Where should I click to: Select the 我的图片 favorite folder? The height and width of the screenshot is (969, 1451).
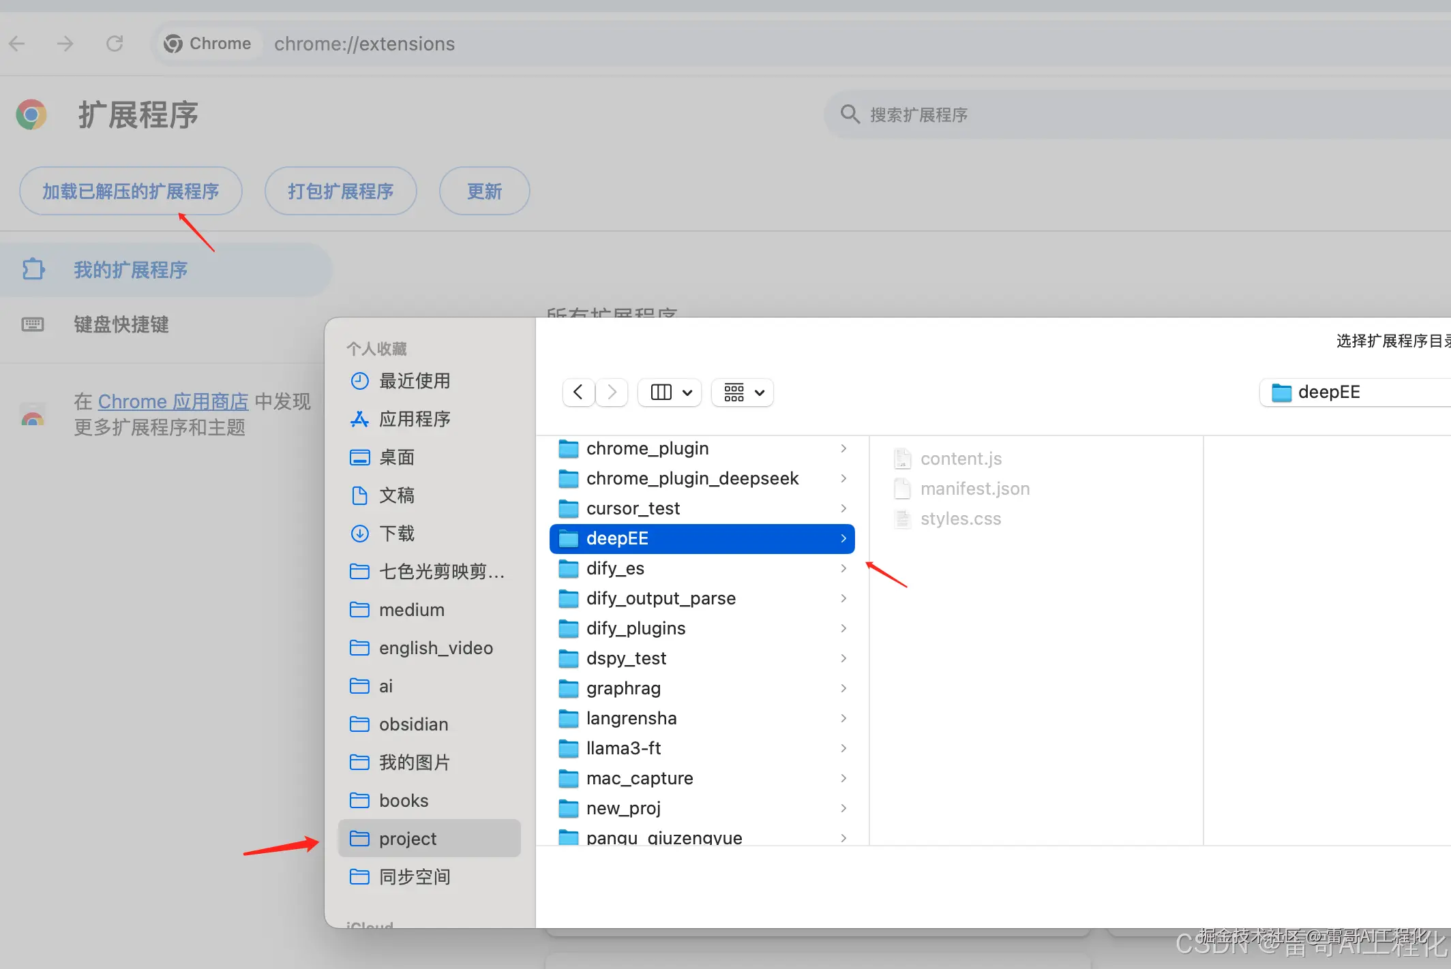pos(430,763)
